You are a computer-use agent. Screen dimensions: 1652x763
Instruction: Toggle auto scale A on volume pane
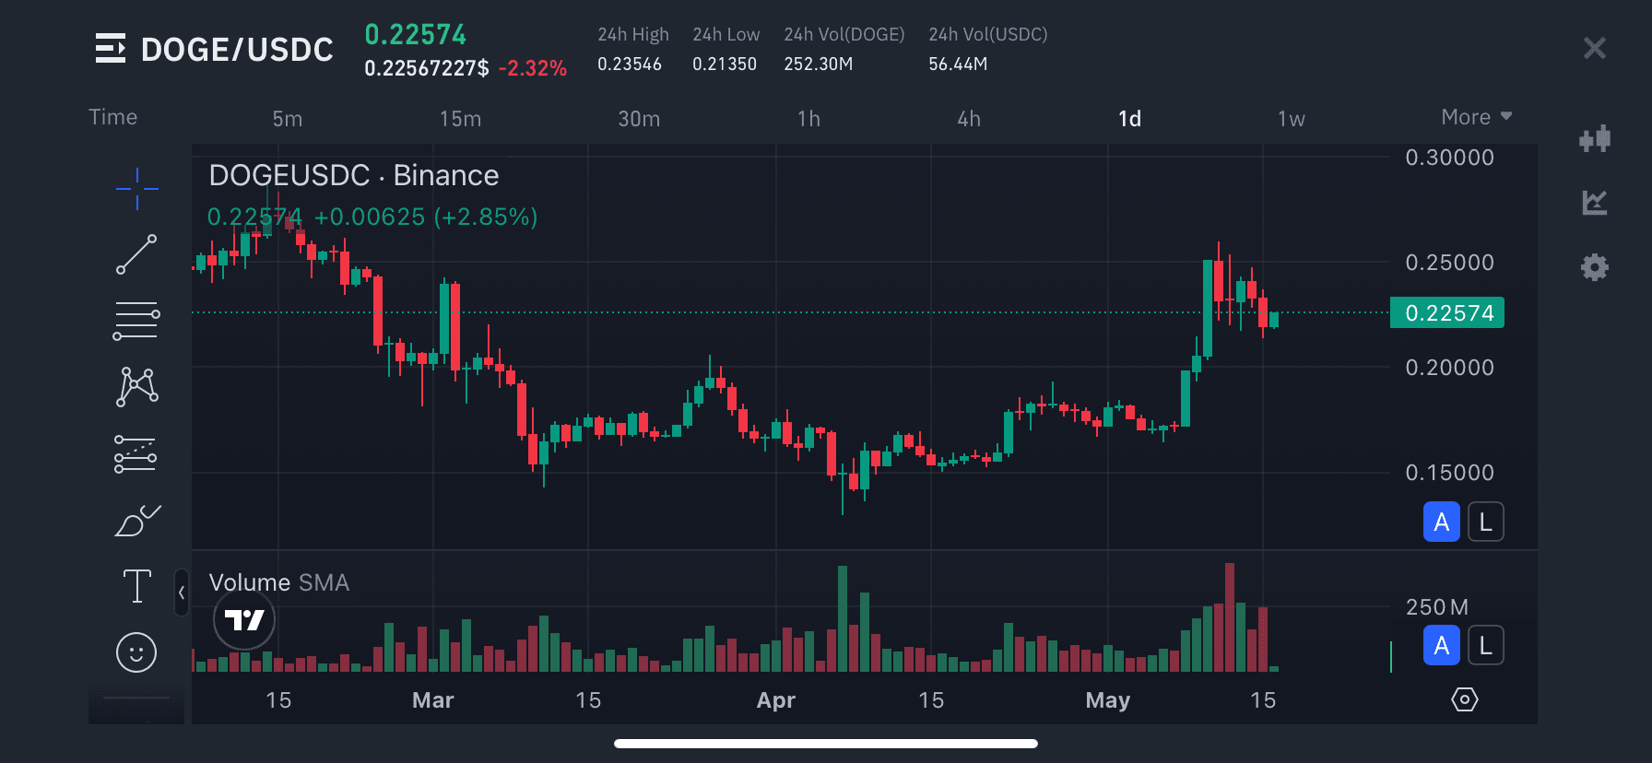pos(1441,645)
